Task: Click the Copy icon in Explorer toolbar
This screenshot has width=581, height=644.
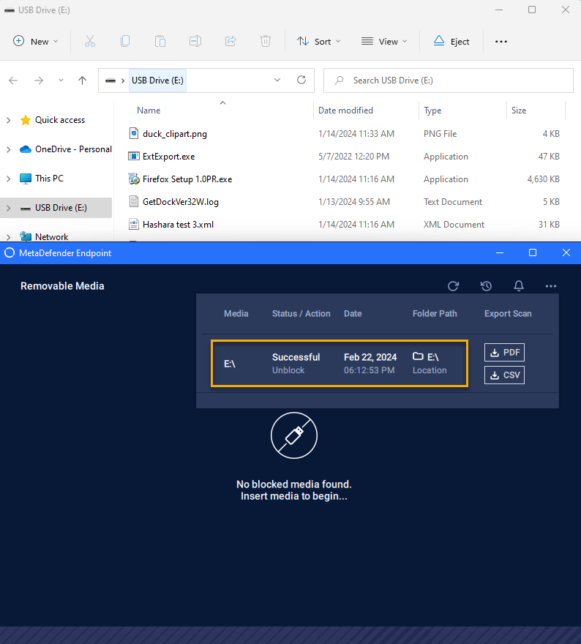Action: [125, 41]
